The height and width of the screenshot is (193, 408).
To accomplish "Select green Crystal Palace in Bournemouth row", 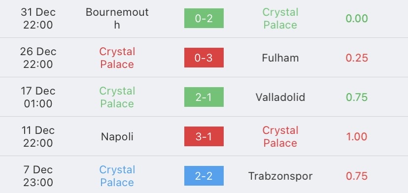I will [280, 19].
